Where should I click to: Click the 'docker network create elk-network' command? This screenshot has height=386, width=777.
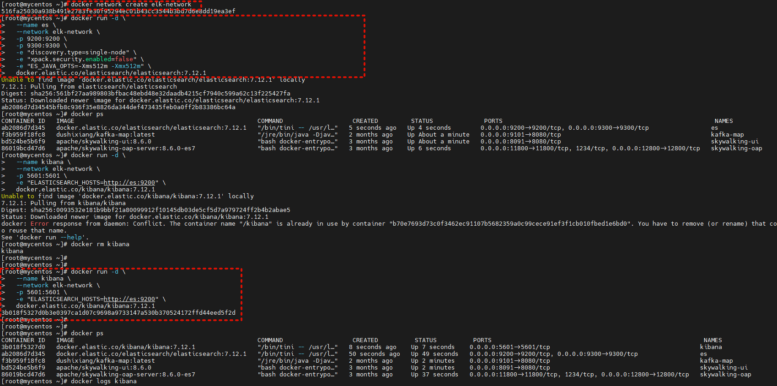click(131, 5)
